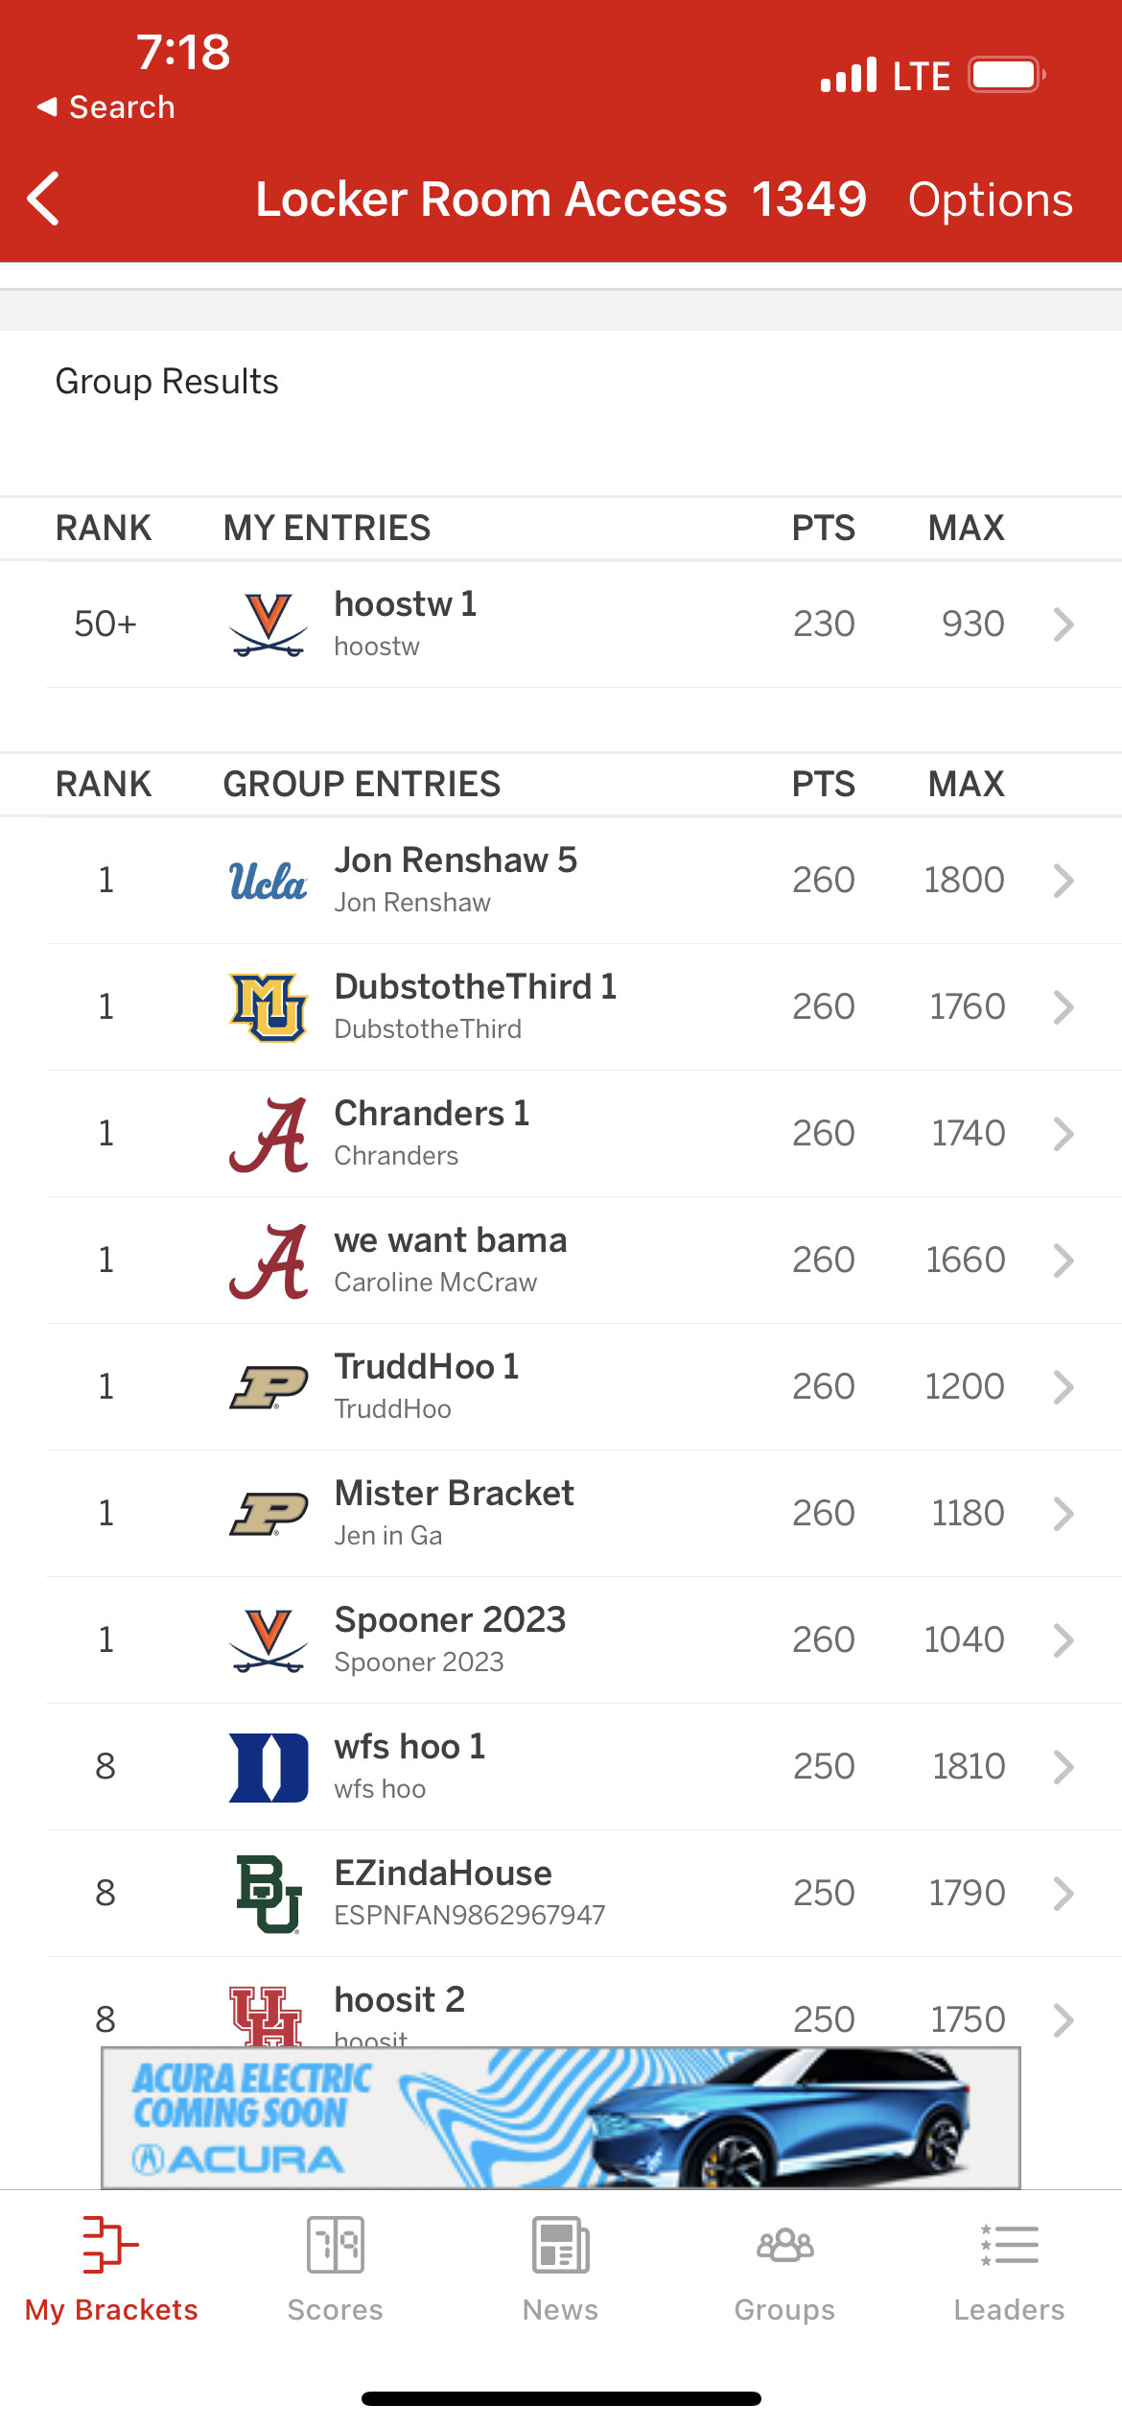
Task: Expand the hoostw 1 entry chevron
Action: [1063, 625]
